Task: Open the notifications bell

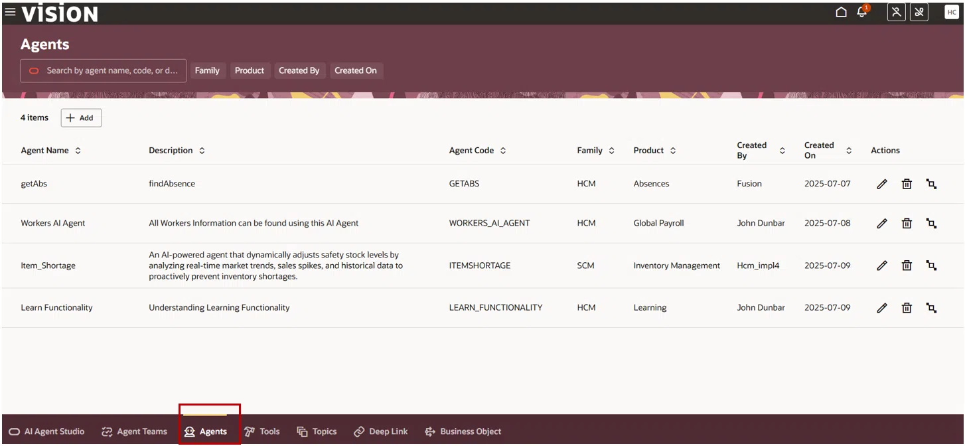Action: click(862, 12)
